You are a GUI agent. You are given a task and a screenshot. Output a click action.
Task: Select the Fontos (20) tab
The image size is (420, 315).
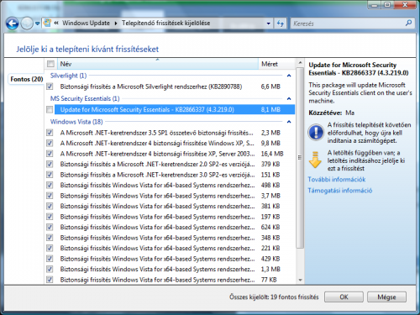[26, 79]
